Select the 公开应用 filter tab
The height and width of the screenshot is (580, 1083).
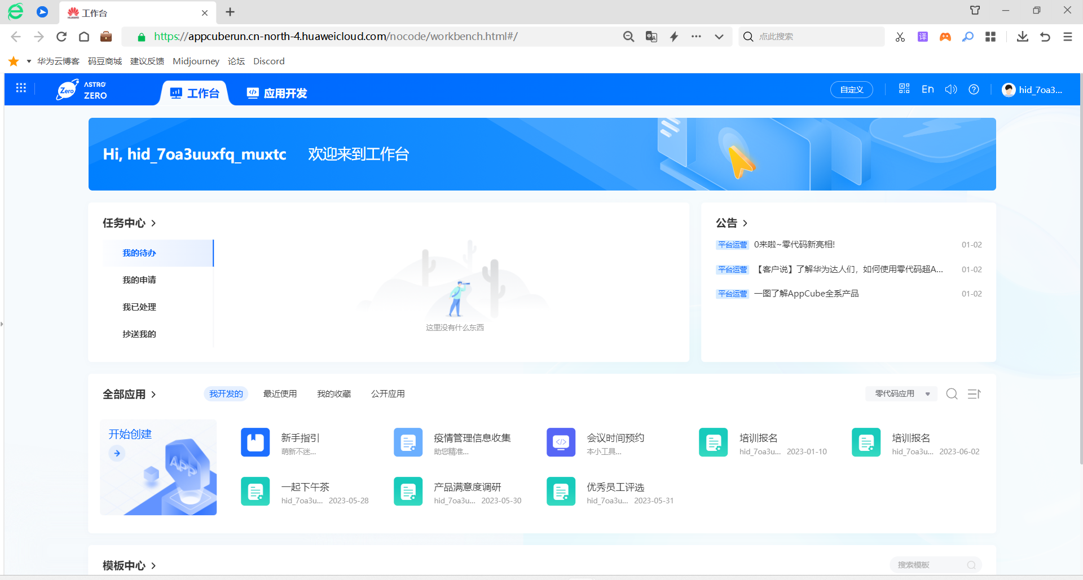(x=388, y=394)
